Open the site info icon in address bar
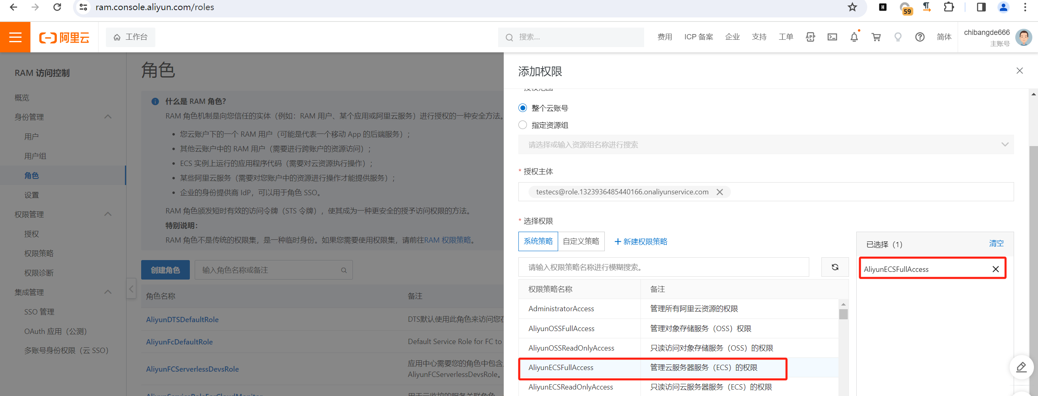 (83, 7)
